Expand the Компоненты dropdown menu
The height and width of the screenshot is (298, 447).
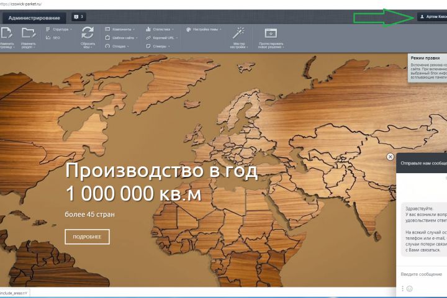pos(122,29)
